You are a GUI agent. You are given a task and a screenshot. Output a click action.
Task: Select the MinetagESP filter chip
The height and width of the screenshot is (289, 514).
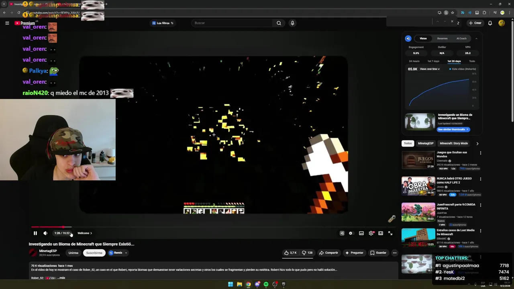(x=426, y=143)
